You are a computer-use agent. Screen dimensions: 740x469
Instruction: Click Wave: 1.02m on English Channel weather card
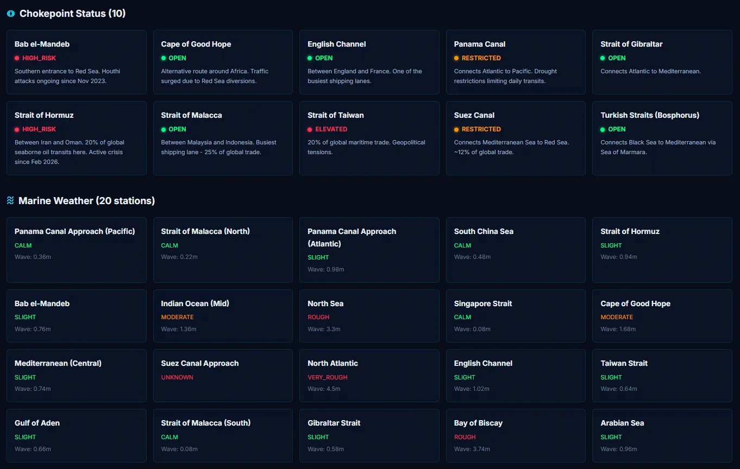pos(472,389)
